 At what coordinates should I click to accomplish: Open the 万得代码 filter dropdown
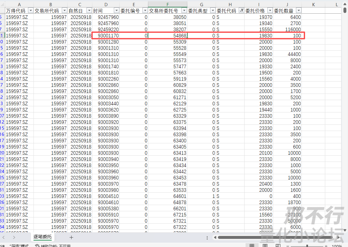click(31, 11)
